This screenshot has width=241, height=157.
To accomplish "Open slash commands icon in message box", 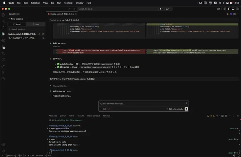I will [x=105, y=109].
